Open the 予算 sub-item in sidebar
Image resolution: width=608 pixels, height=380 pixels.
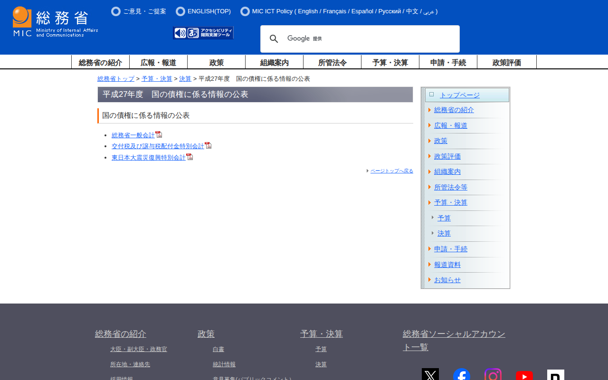pyautogui.click(x=444, y=218)
